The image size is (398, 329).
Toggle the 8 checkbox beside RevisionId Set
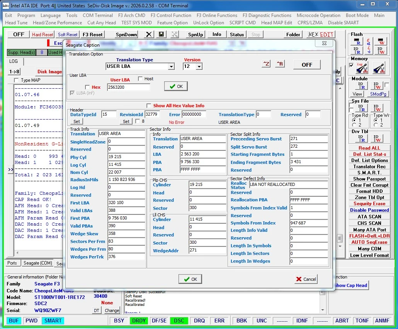click(x=138, y=121)
